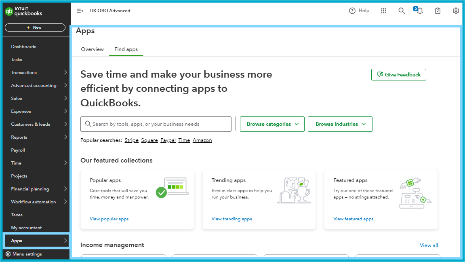Click the Amazon popular search link

(202, 140)
